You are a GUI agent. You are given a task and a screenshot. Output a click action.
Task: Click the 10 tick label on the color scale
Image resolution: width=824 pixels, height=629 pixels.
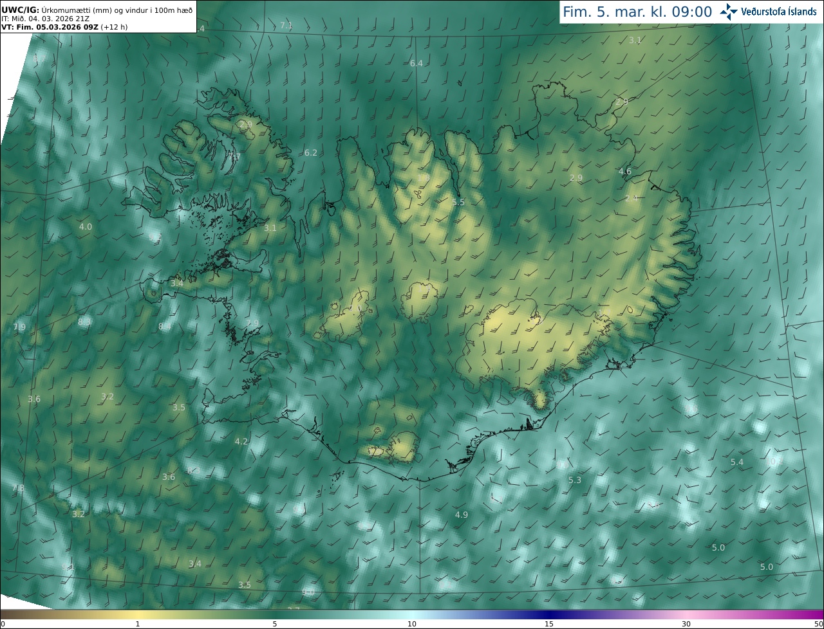tap(412, 624)
